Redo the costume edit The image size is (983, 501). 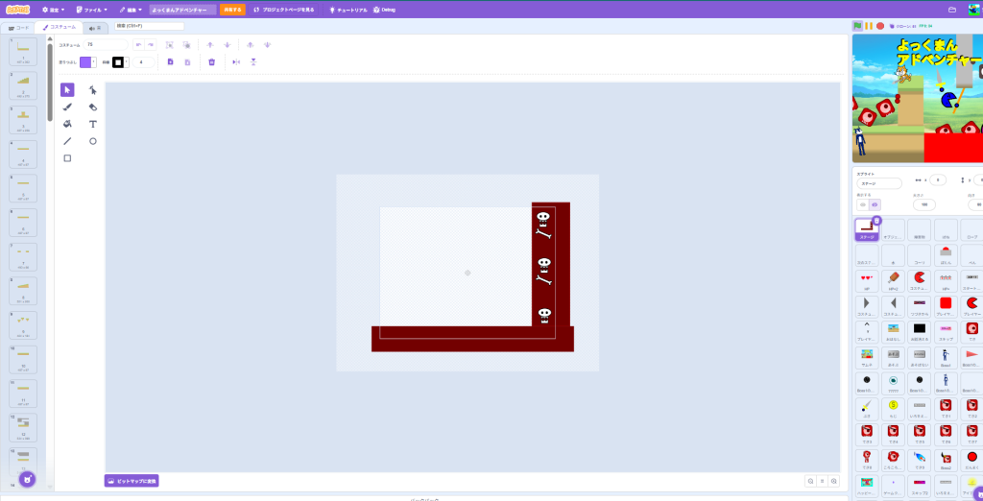pos(151,44)
